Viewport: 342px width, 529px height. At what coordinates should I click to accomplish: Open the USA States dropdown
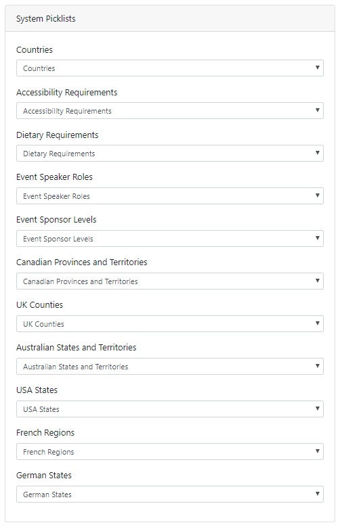170,409
